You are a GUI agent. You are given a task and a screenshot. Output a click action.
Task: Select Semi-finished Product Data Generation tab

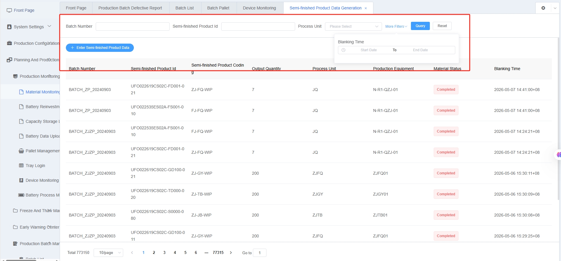326,8
